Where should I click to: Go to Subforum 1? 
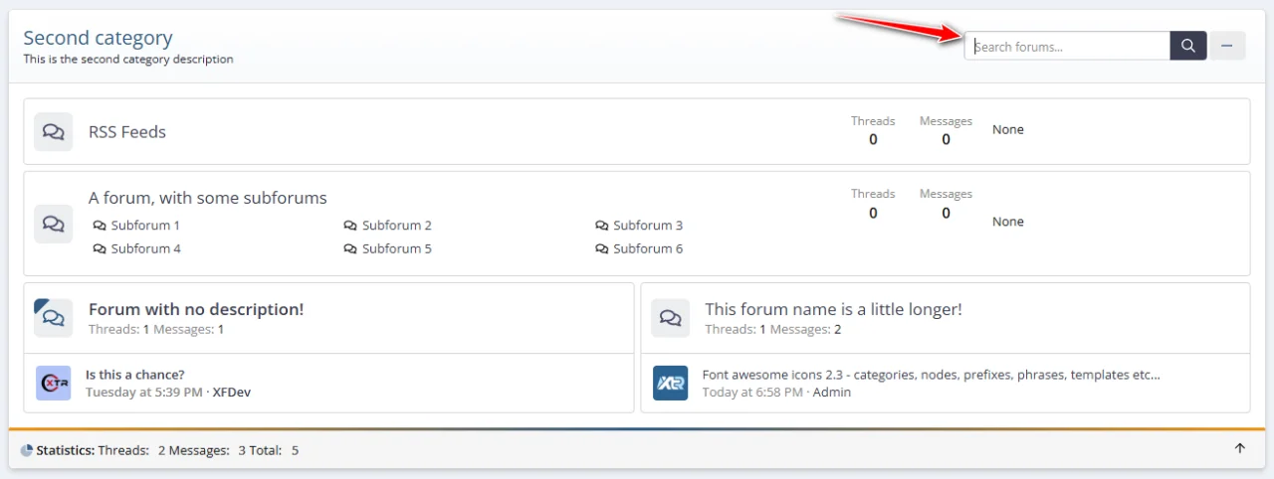click(144, 226)
